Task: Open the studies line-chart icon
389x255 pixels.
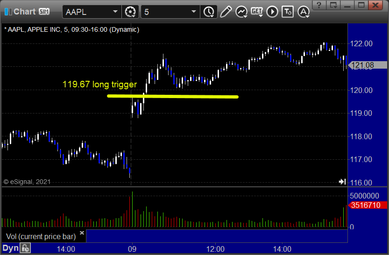Action: coord(241,12)
